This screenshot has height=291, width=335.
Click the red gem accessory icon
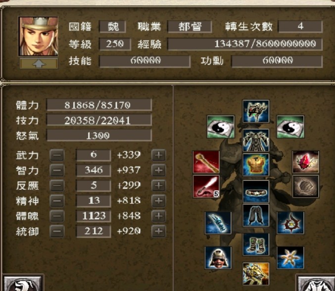305,162
